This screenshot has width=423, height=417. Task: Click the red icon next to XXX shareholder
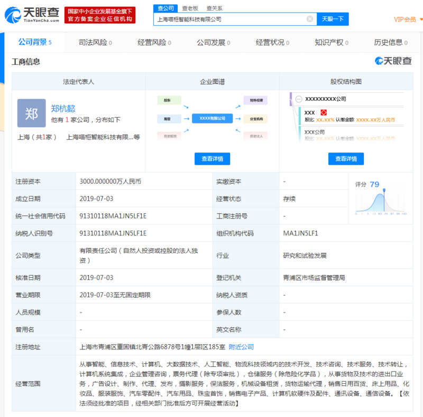324,112
